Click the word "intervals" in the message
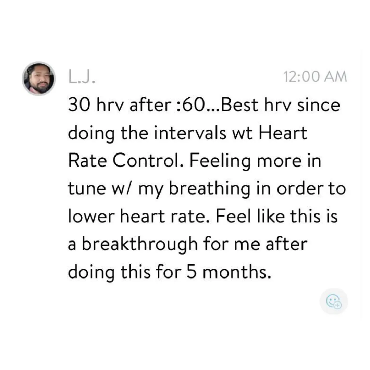Screen dimensions: 370x370 coord(190,133)
